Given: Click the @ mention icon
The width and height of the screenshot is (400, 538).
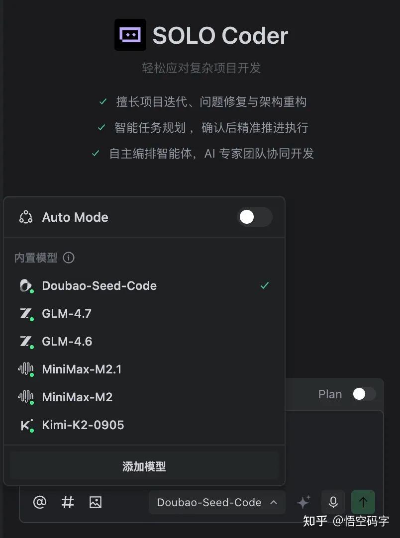Looking at the screenshot, I should 39,502.
